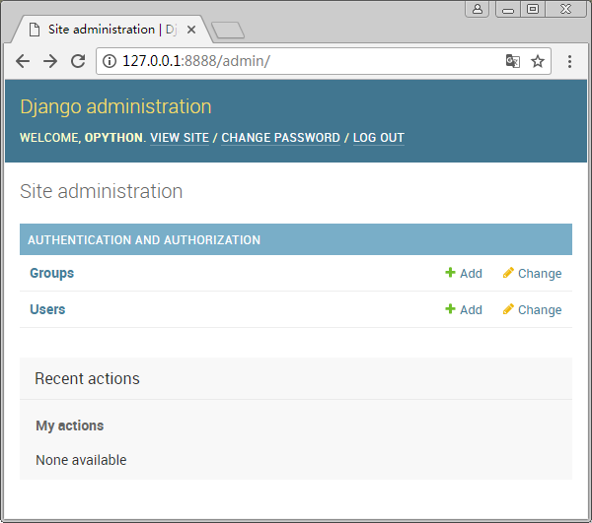Click the Django administration title
This screenshot has width=592, height=523.
[x=115, y=106]
